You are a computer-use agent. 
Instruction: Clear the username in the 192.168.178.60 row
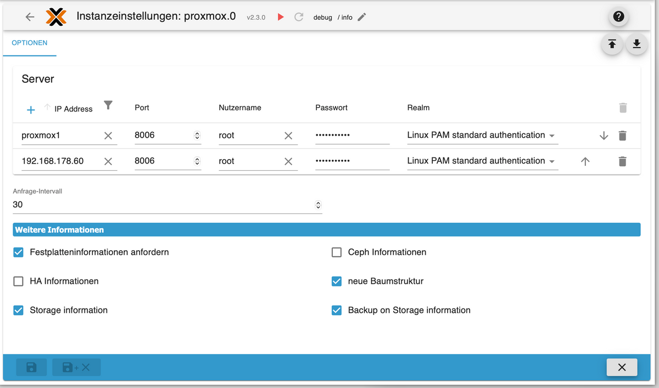[288, 161]
